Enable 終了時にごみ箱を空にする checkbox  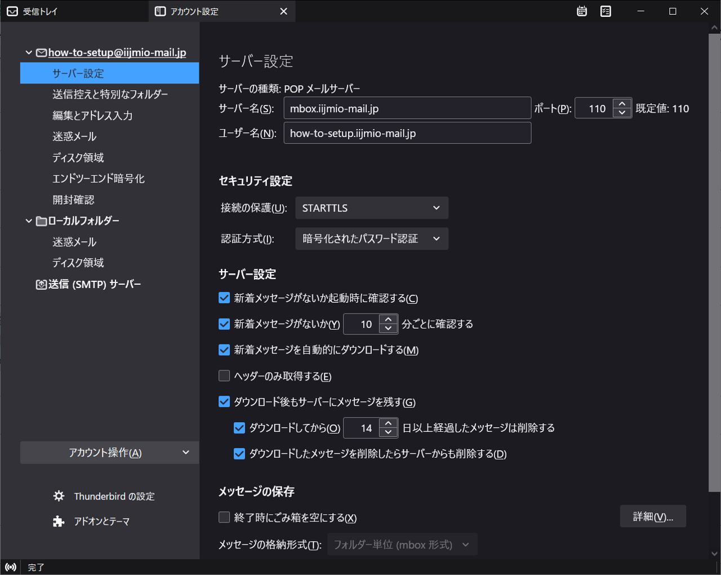(x=224, y=517)
